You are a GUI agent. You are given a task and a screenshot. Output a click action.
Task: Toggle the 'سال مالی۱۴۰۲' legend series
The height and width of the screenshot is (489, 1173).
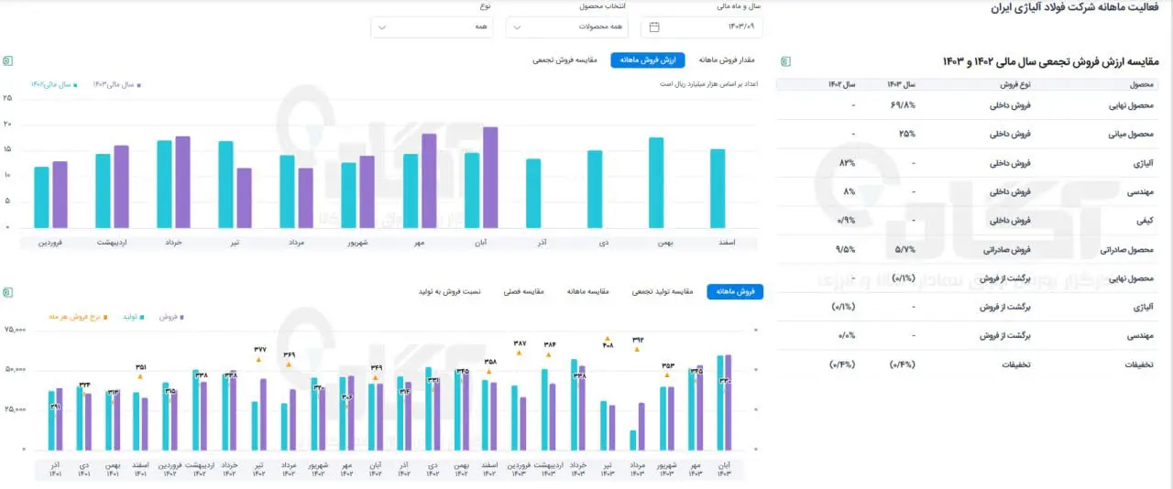point(53,84)
